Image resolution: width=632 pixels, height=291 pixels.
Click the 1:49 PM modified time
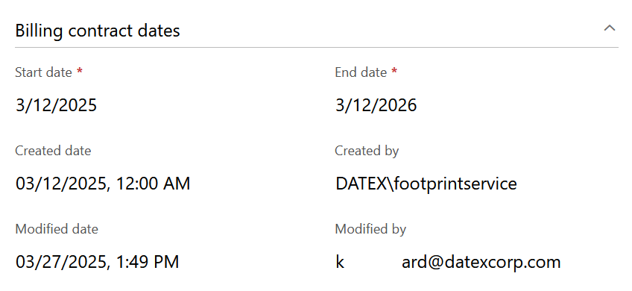(148, 262)
